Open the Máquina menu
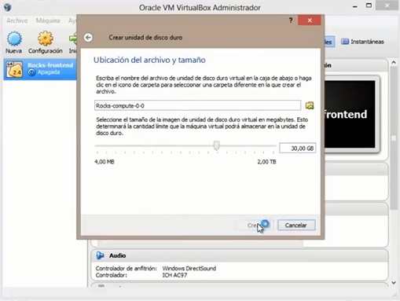This screenshot has width=400, height=301. tap(48, 20)
